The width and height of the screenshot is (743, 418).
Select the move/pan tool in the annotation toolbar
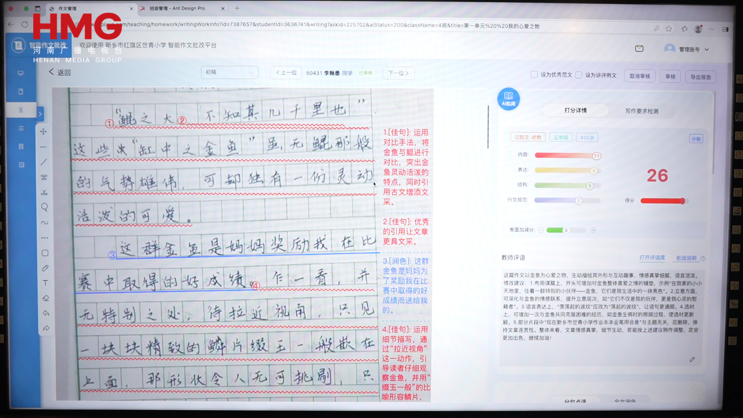(43, 132)
